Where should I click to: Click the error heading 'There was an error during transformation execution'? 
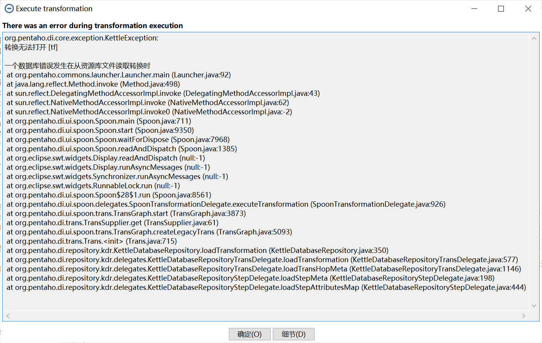(93, 26)
